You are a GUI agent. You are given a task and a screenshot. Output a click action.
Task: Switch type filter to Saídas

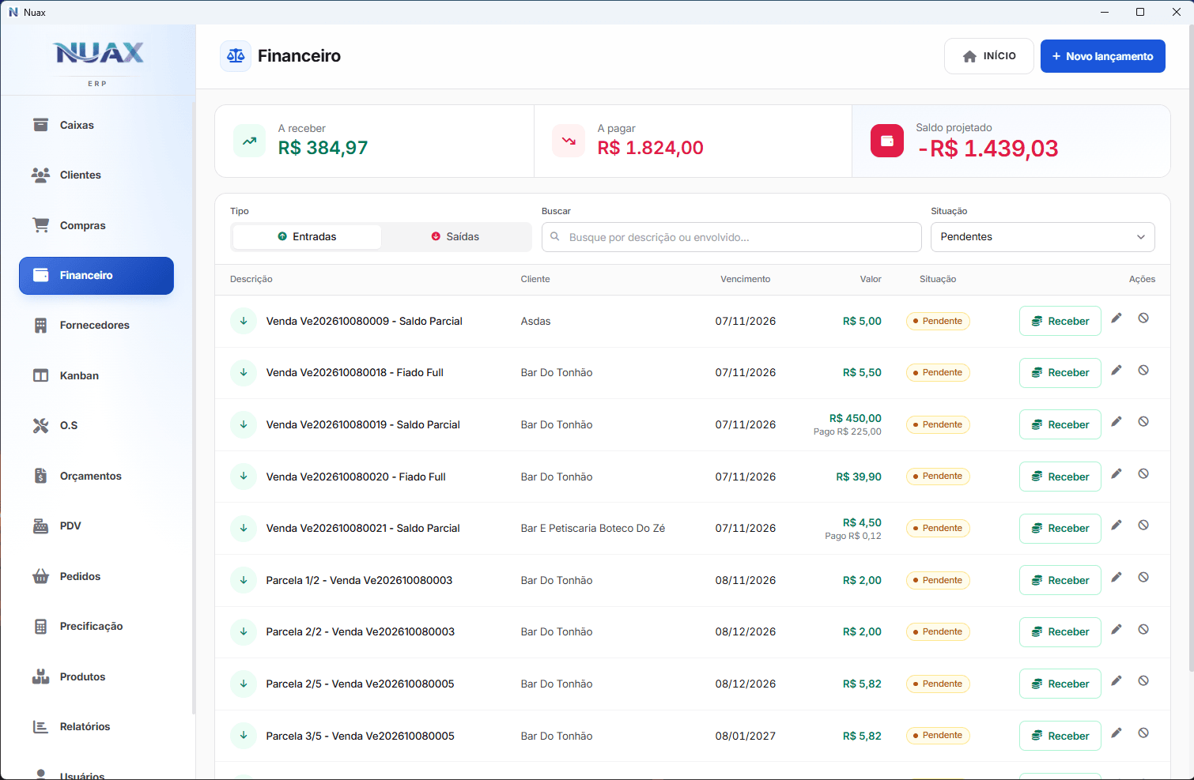pos(455,237)
